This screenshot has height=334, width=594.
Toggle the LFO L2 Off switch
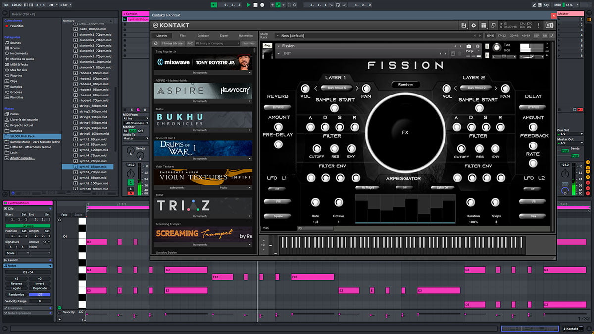(533, 189)
